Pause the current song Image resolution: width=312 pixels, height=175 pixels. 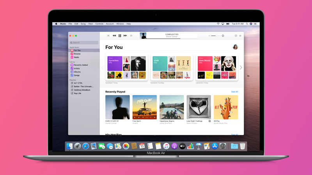[120, 36]
